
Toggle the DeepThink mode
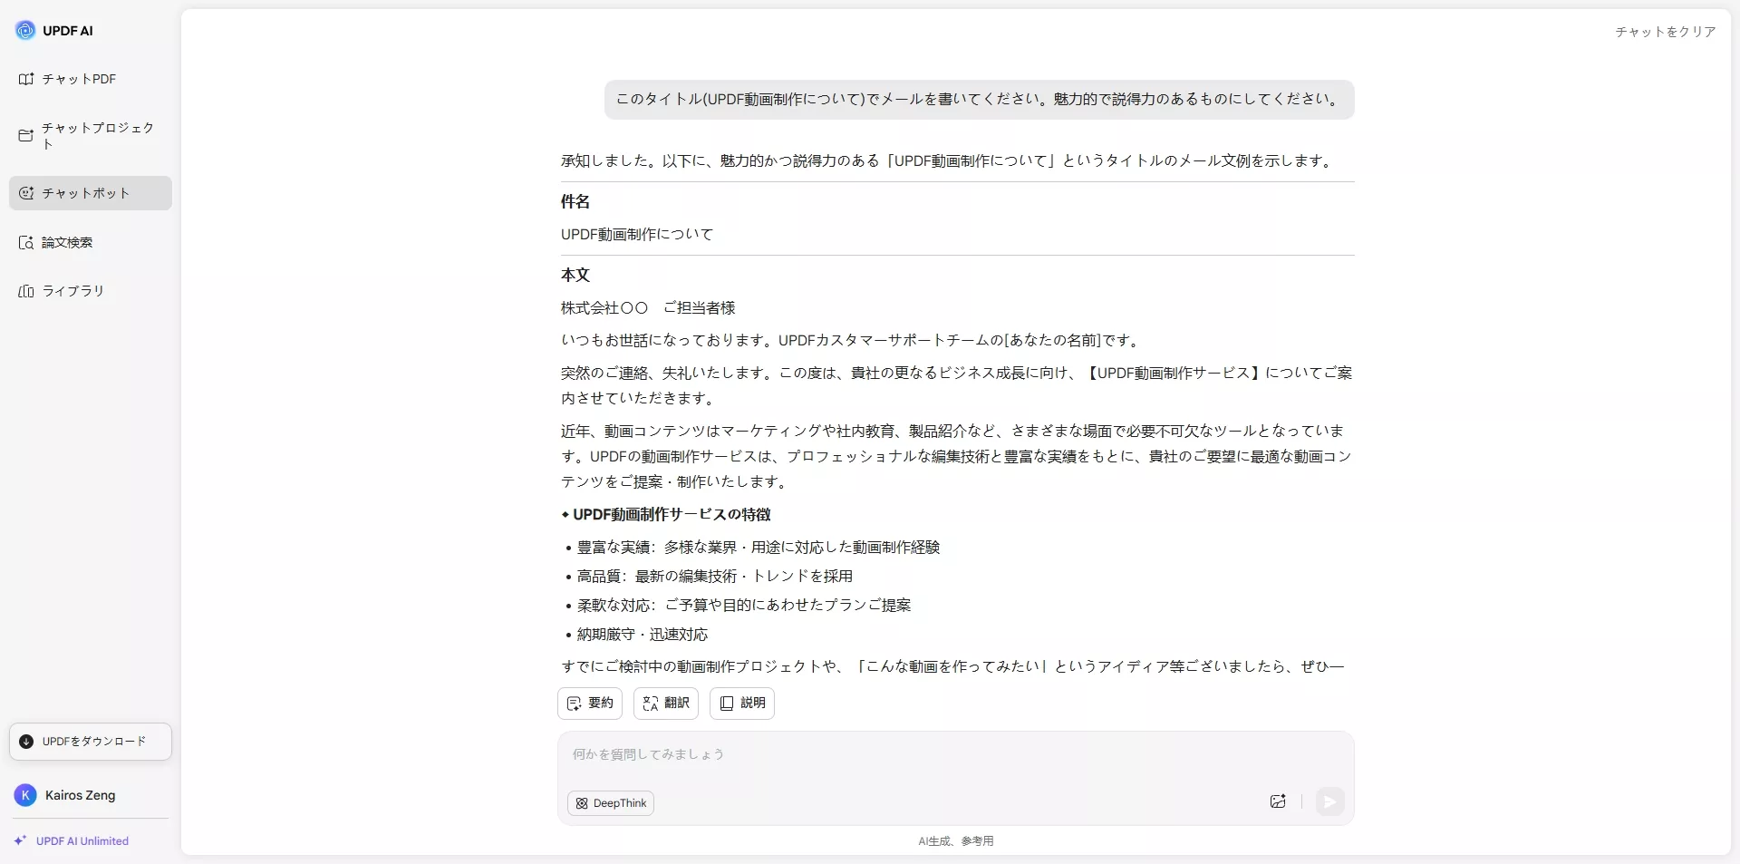tap(611, 803)
